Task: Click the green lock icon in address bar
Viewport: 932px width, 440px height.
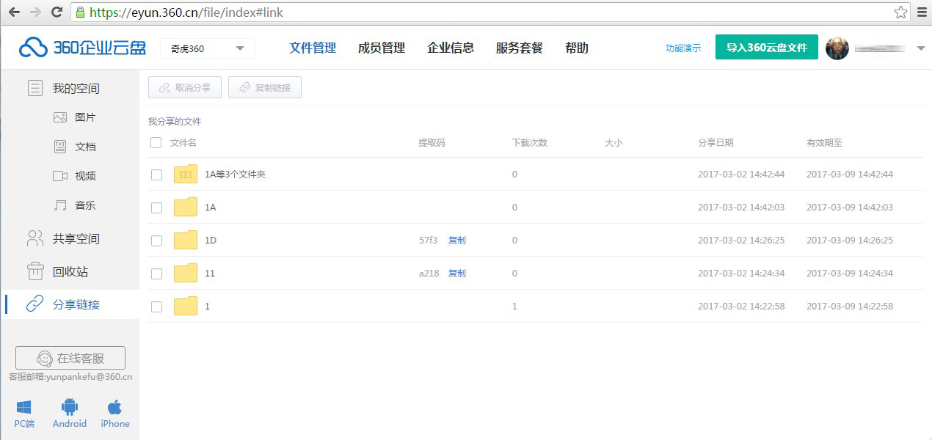Action: point(80,12)
